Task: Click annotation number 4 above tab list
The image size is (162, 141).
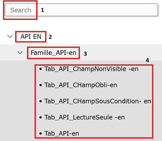Action: pos(147,60)
